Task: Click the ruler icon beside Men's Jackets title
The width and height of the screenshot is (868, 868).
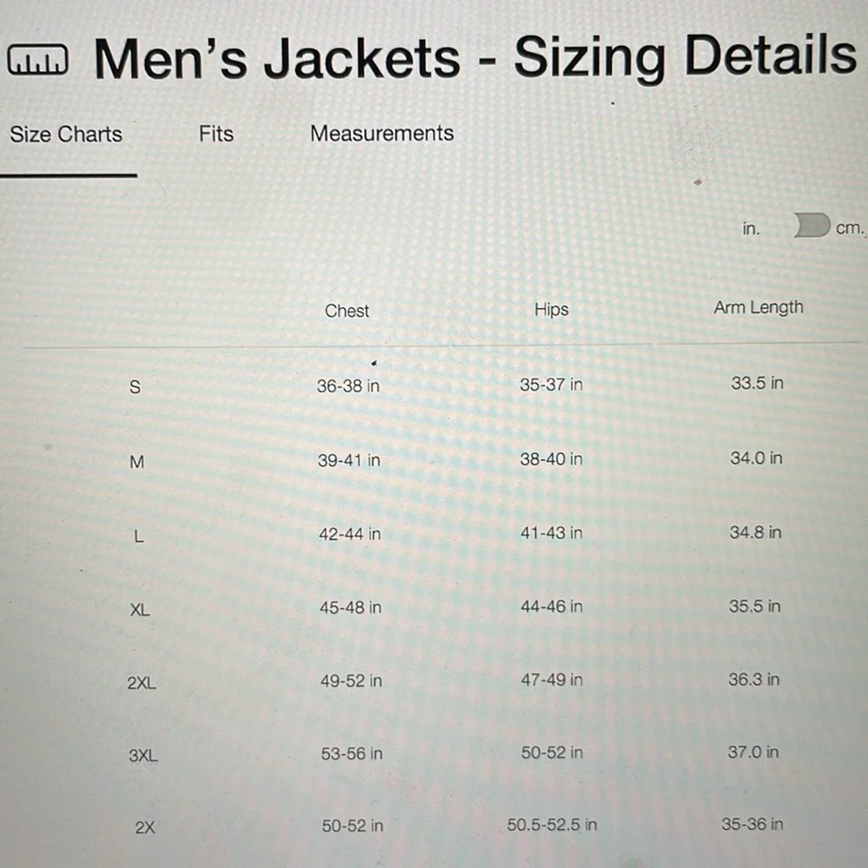Action: click(x=37, y=60)
